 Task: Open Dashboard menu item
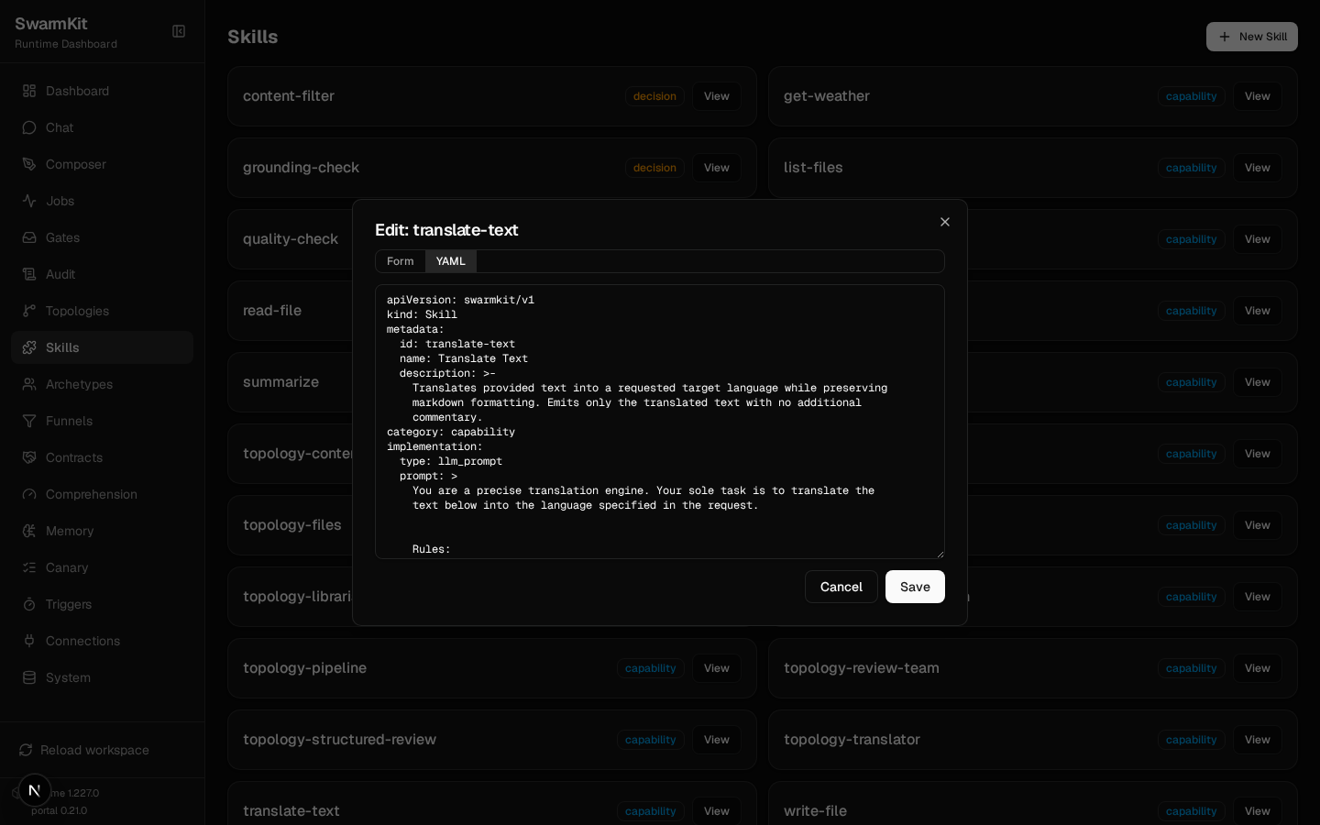click(x=102, y=91)
